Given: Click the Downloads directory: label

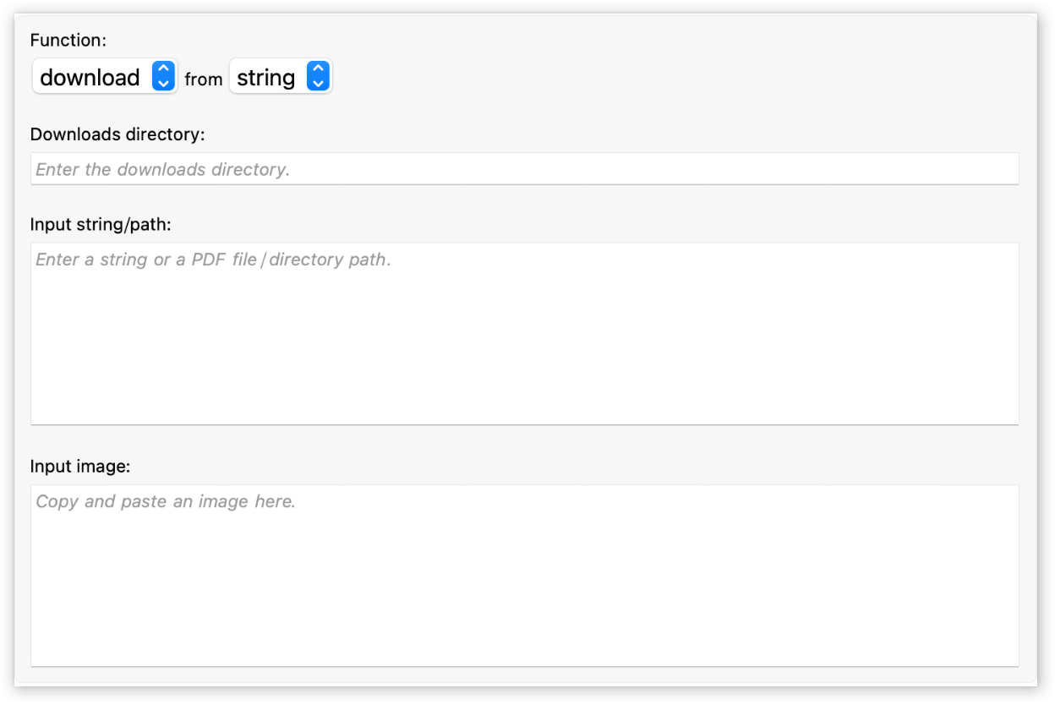Looking at the screenshot, I should pos(118,134).
